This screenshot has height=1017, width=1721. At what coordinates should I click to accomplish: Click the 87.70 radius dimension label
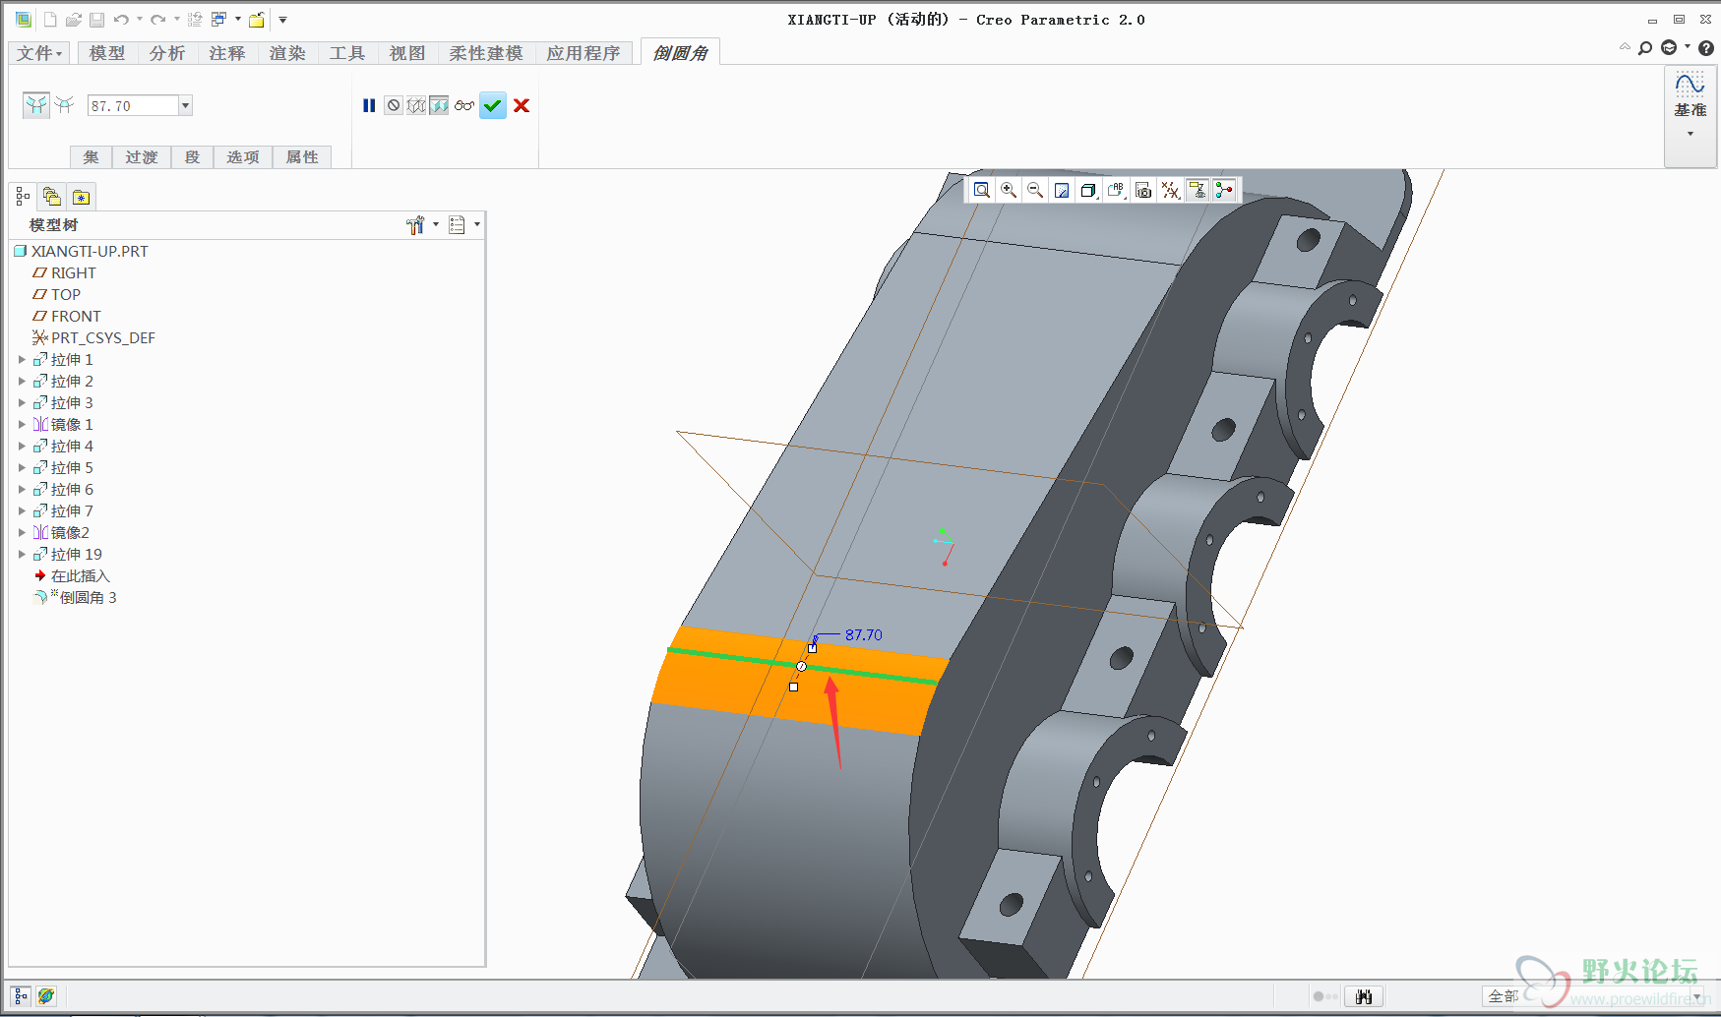pyautogui.click(x=864, y=634)
